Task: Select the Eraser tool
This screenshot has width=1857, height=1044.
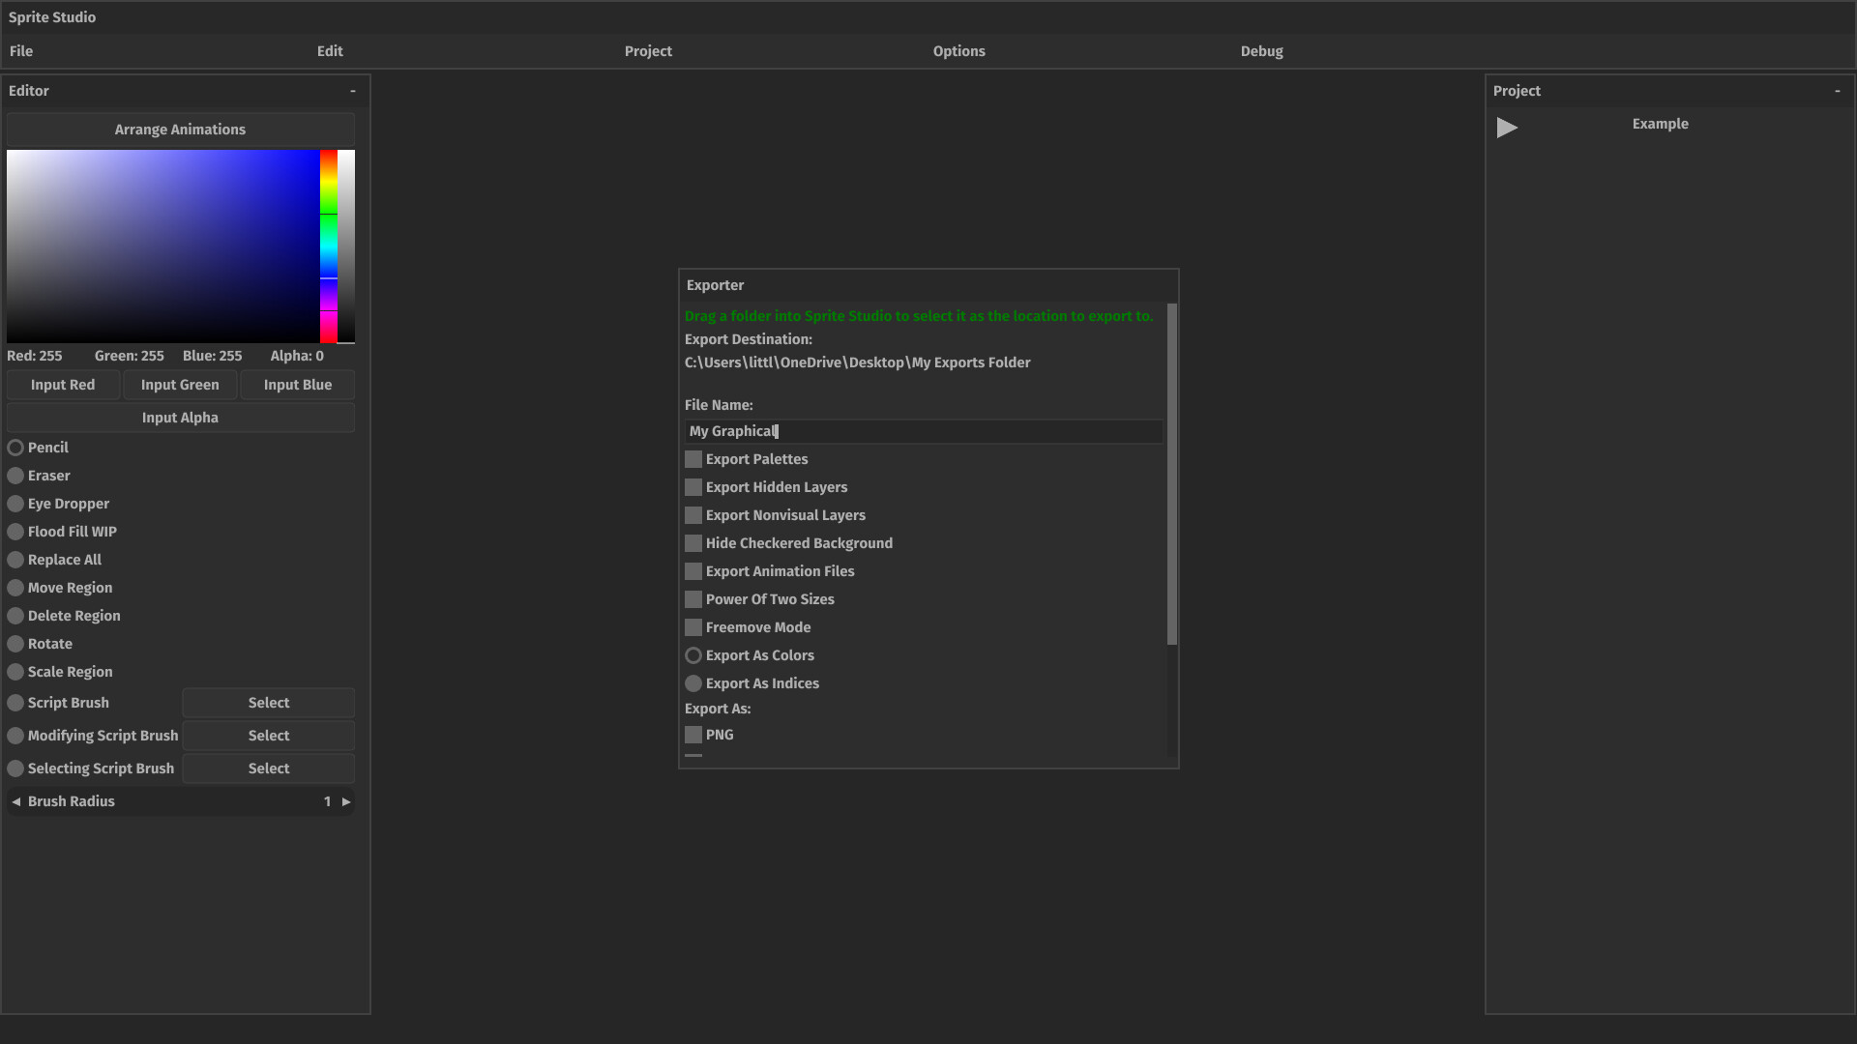Action: (x=15, y=475)
